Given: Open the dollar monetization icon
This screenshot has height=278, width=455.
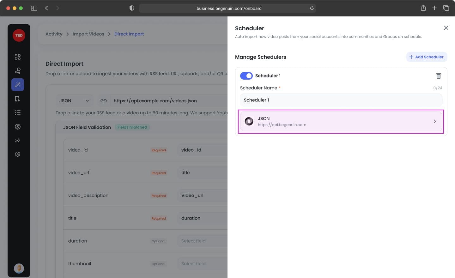Looking at the screenshot, I should pos(18,126).
